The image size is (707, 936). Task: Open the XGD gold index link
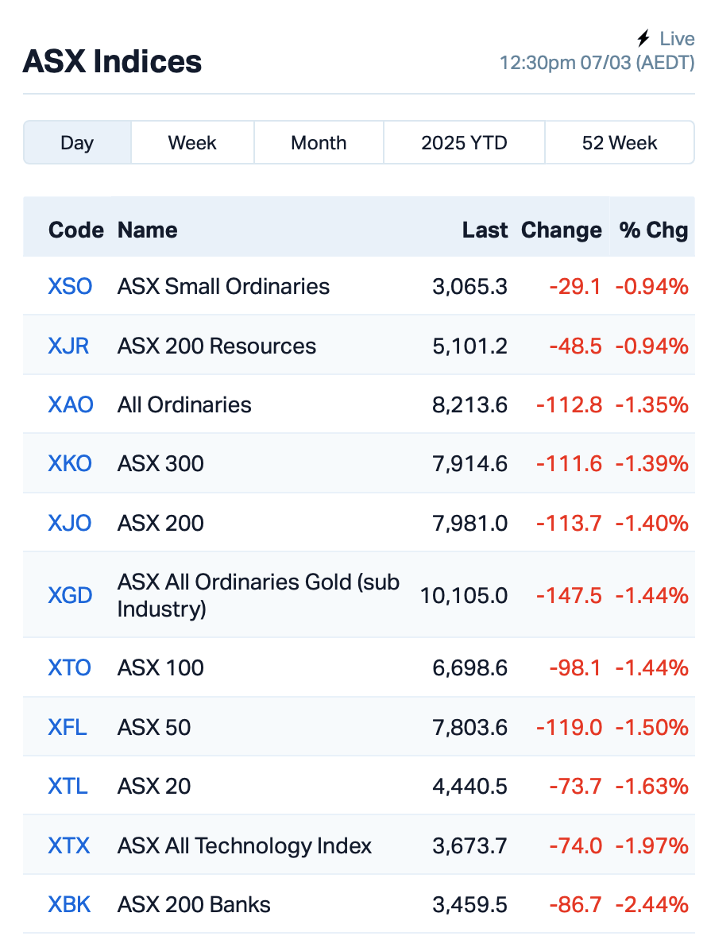70,596
